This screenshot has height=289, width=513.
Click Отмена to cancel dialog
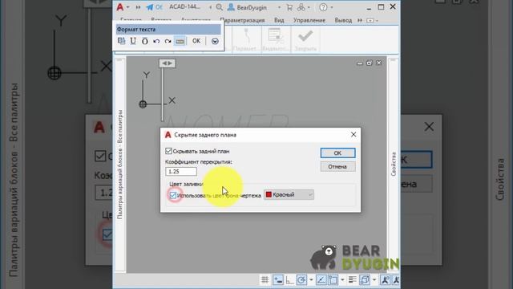click(x=337, y=167)
